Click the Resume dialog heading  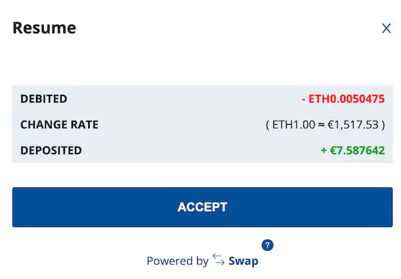point(44,28)
